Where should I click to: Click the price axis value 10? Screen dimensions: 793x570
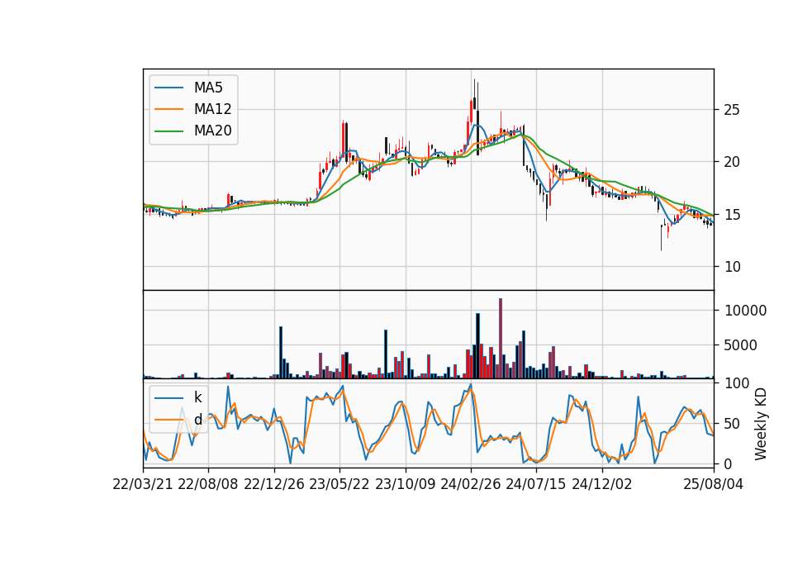tap(732, 267)
